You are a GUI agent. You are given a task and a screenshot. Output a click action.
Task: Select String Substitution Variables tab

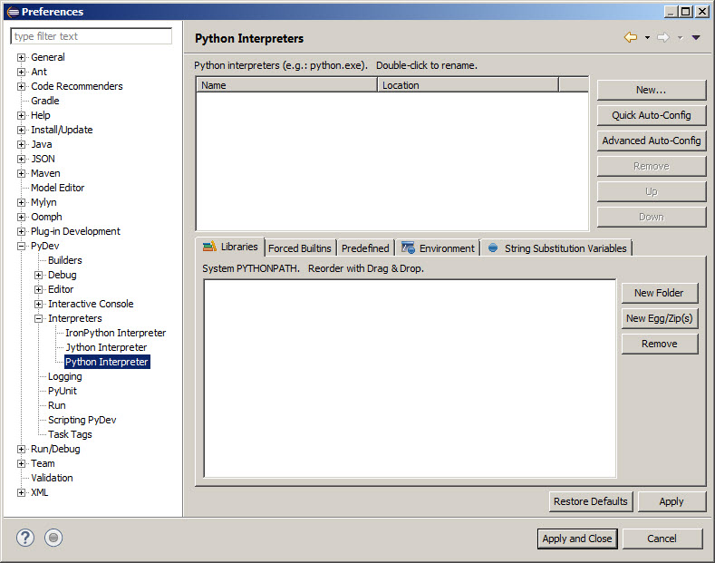(556, 248)
